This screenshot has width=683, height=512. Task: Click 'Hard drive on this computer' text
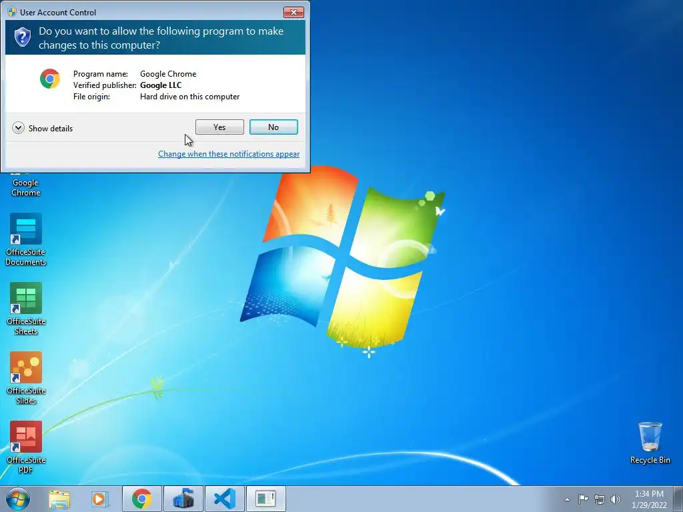tap(189, 97)
